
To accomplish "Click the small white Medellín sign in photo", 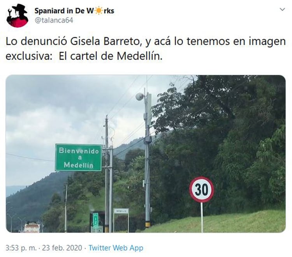I will 121,211.
